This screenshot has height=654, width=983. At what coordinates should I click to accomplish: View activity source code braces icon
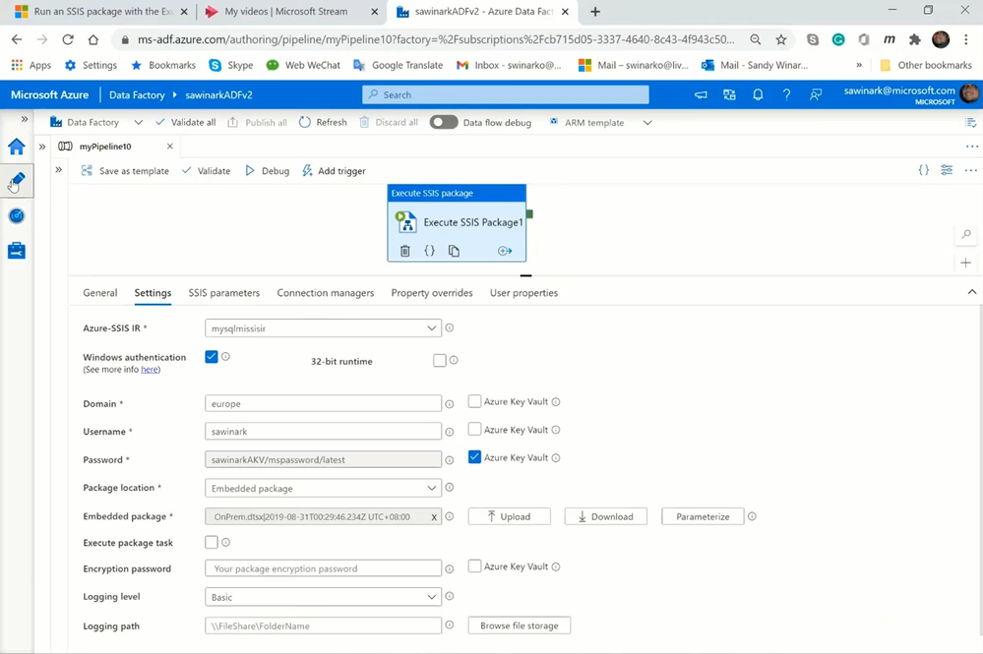(x=429, y=251)
